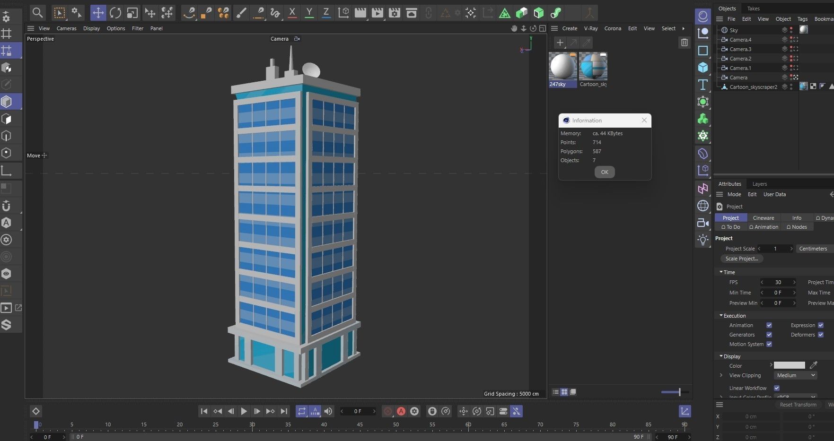Open the Sky object in Objects panel
Screen dimensions: 834x441
coord(734,30)
